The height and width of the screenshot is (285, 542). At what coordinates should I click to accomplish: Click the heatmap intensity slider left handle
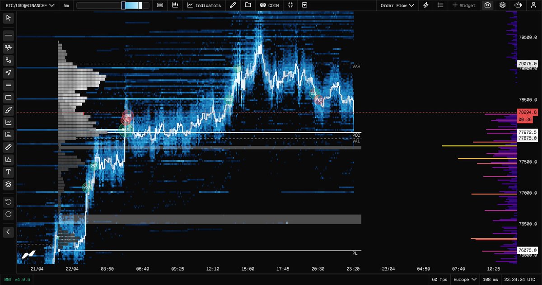click(x=123, y=5)
